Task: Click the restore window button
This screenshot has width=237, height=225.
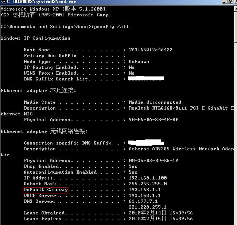Action: click(x=230, y=2)
